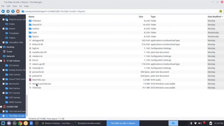Expand the VirtualBox VMs tree node
This screenshot has width=224, height=126.
click(x=3, y=42)
